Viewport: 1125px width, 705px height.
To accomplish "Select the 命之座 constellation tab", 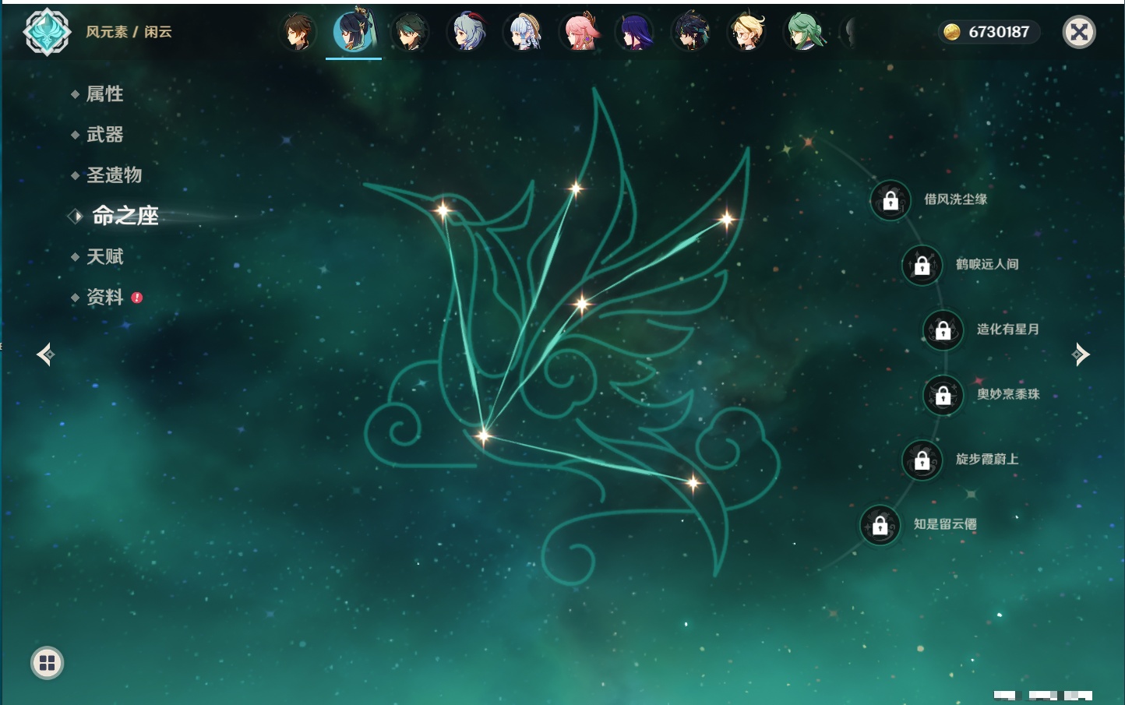I will 125,216.
